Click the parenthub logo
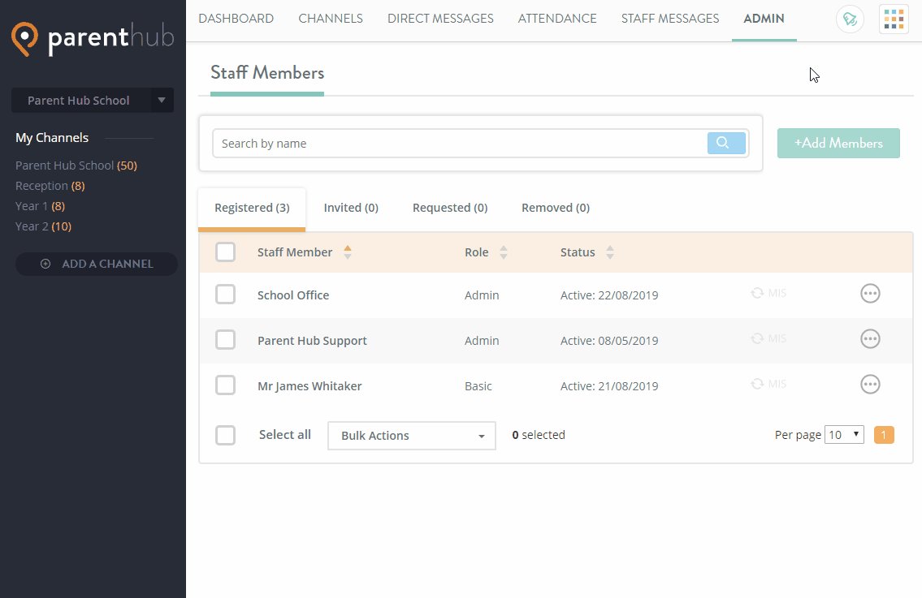 pos(93,39)
